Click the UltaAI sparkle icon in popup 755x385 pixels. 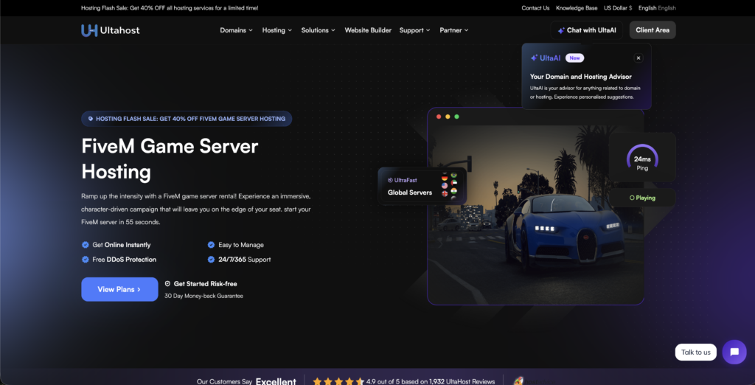point(534,58)
